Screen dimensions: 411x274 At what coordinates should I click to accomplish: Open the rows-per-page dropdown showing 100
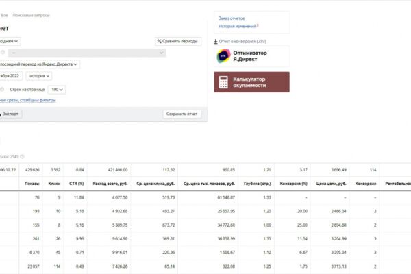click(x=57, y=90)
